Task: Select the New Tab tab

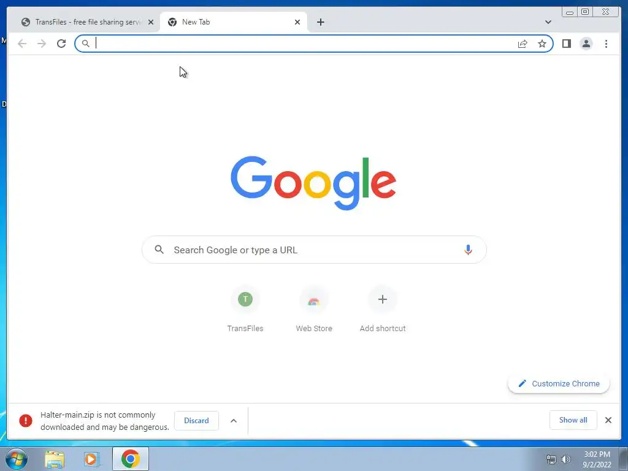Action: pos(233,22)
